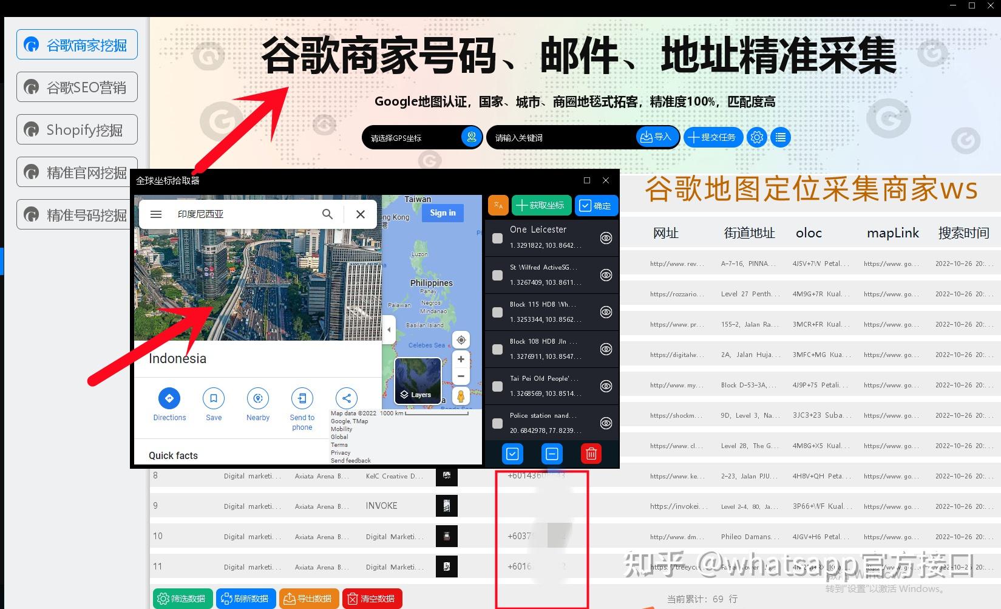This screenshot has height=609, width=1001.
Task: Click the Send feedback link on map
Action: 350,461
